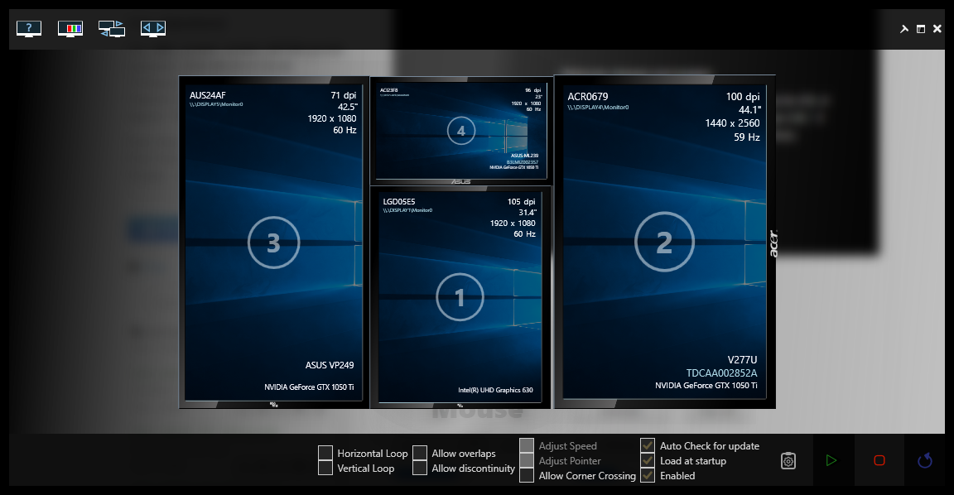Click the acer logo on monitor 2 bezel

pyautogui.click(x=773, y=243)
